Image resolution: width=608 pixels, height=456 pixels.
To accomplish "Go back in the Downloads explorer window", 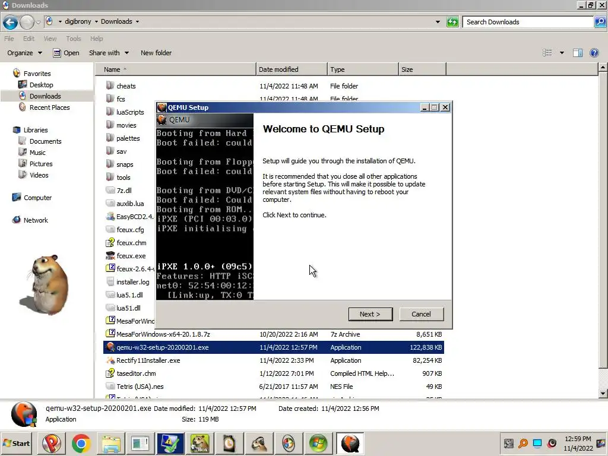I will tap(10, 22).
